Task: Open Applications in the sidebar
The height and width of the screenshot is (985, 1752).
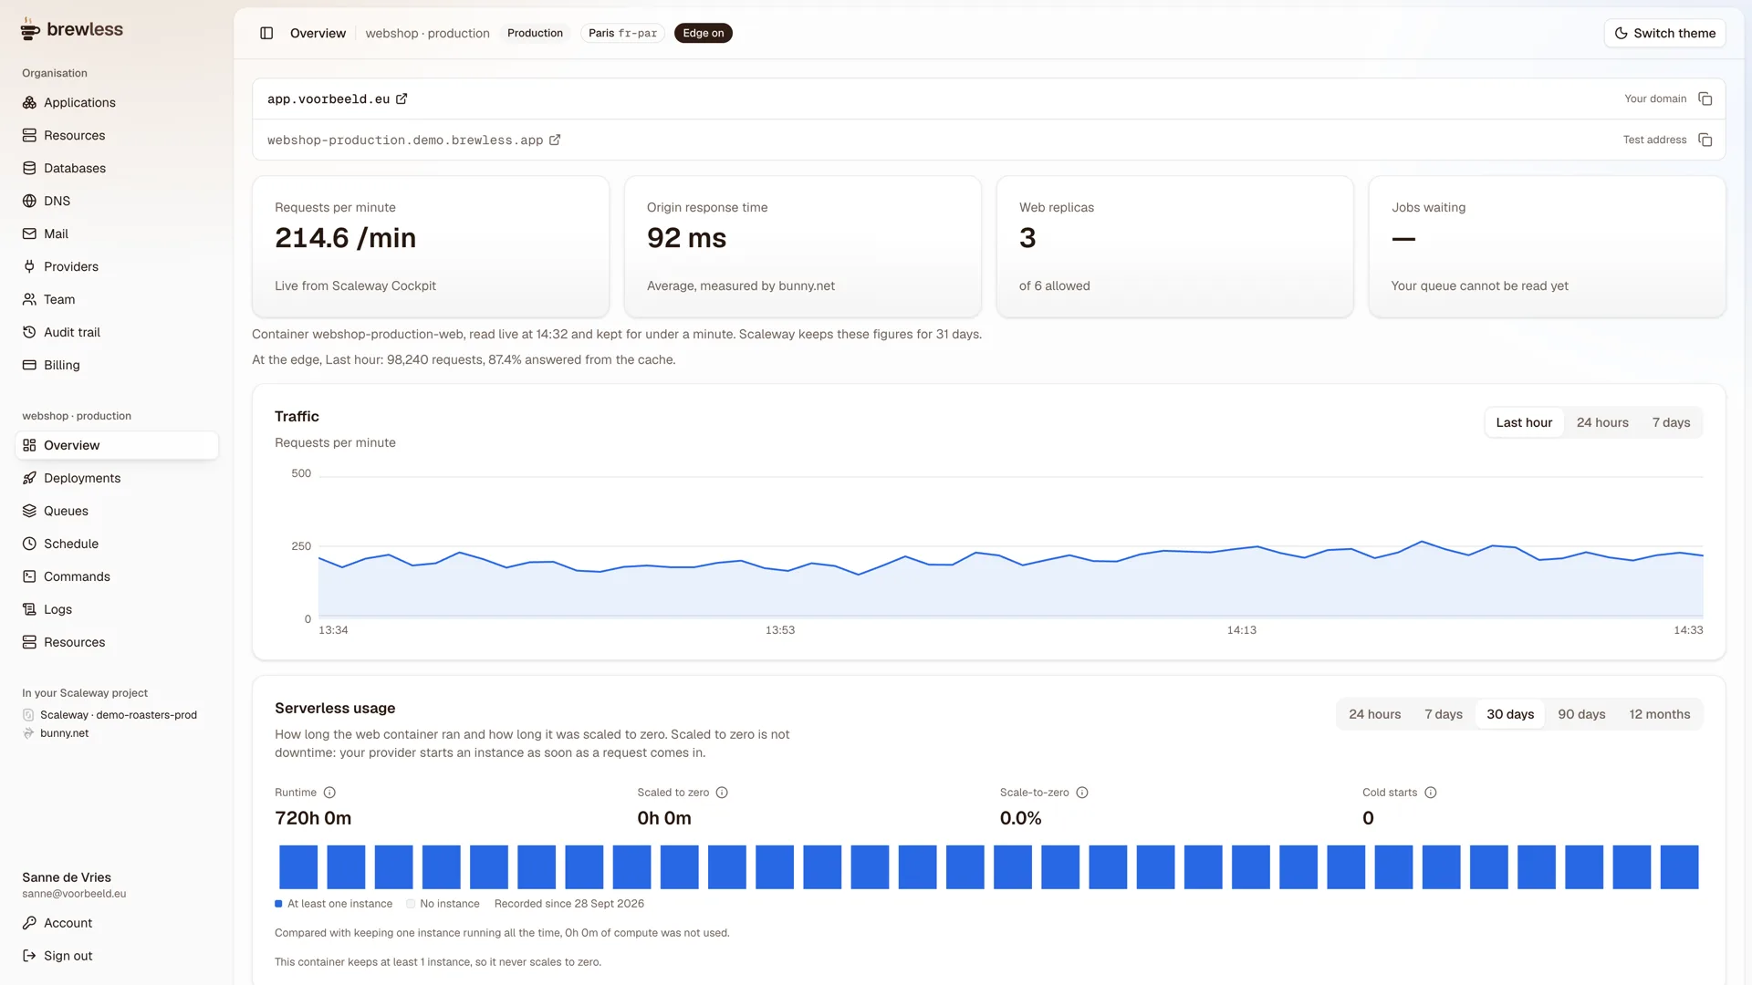Action: pos(117,102)
